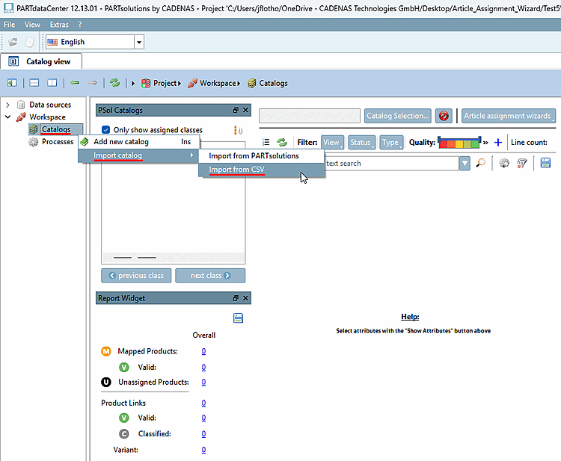Screen dimensions: 561x461
Task: Click the Catalogs breadcrumb
Action: pyautogui.click(x=273, y=83)
